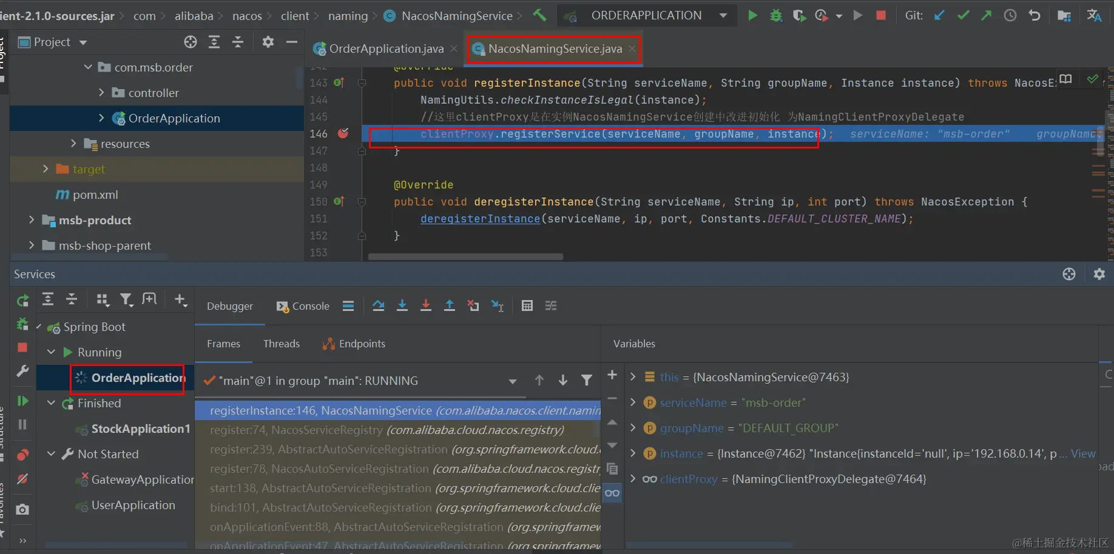Evaluate expression calculator icon

(x=527, y=305)
